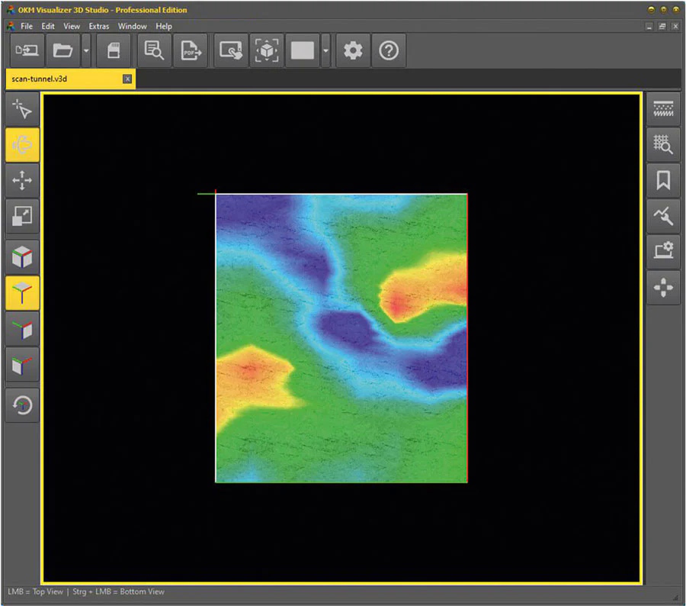Screen dimensions: 686x606
Task: Open the Extras menu
Action: pyautogui.click(x=99, y=25)
